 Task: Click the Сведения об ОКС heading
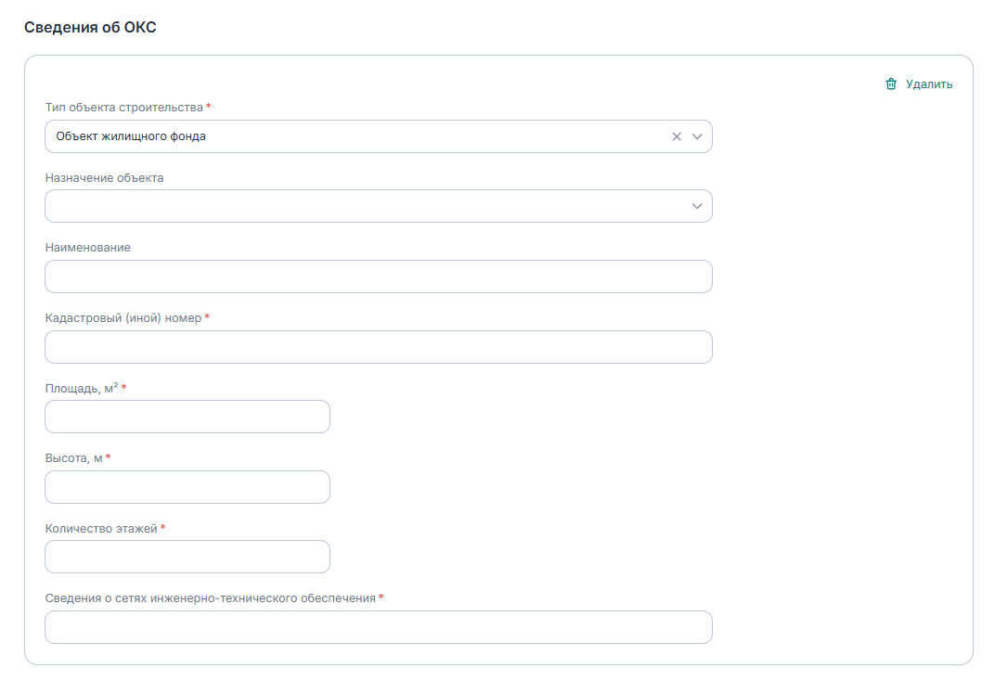[x=90, y=27]
